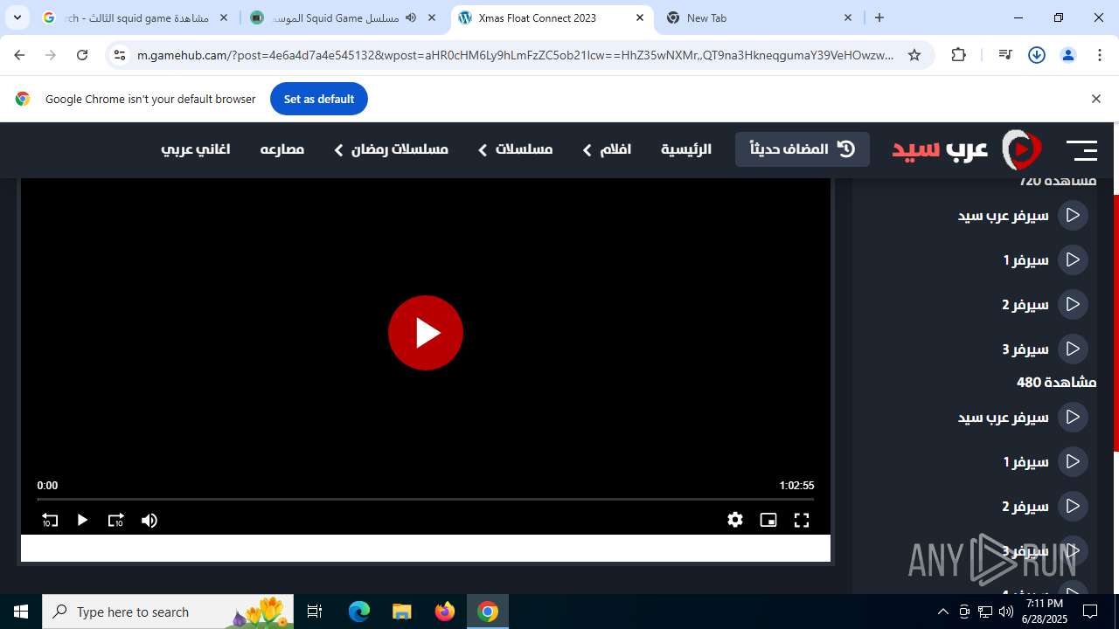Select سيرفر 2 in the 720 list
The height and width of the screenshot is (629, 1119).
tap(1046, 304)
